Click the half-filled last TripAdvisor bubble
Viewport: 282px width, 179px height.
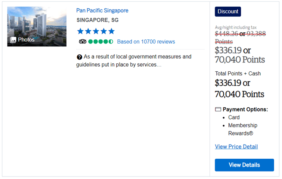click(x=111, y=41)
